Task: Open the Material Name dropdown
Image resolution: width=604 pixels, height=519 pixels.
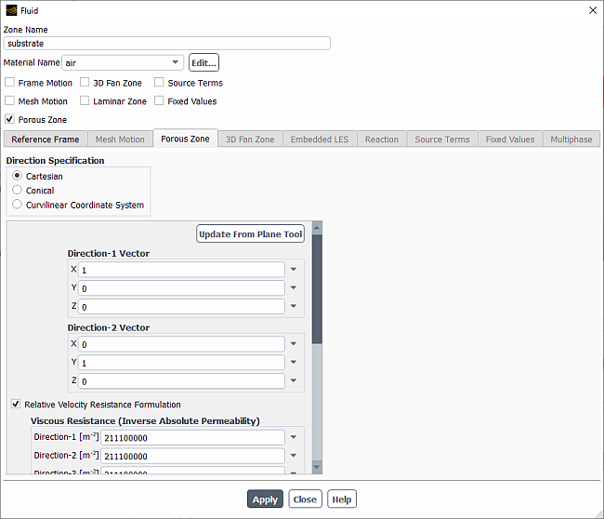Action: (x=123, y=62)
